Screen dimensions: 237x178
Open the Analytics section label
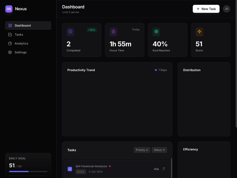pos(21,43)
